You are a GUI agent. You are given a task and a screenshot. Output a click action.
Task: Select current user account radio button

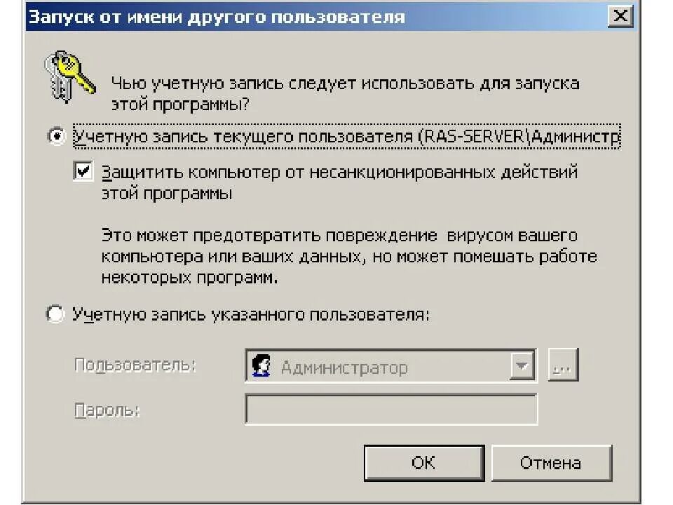pyautogui.click(x=56, y=136)
